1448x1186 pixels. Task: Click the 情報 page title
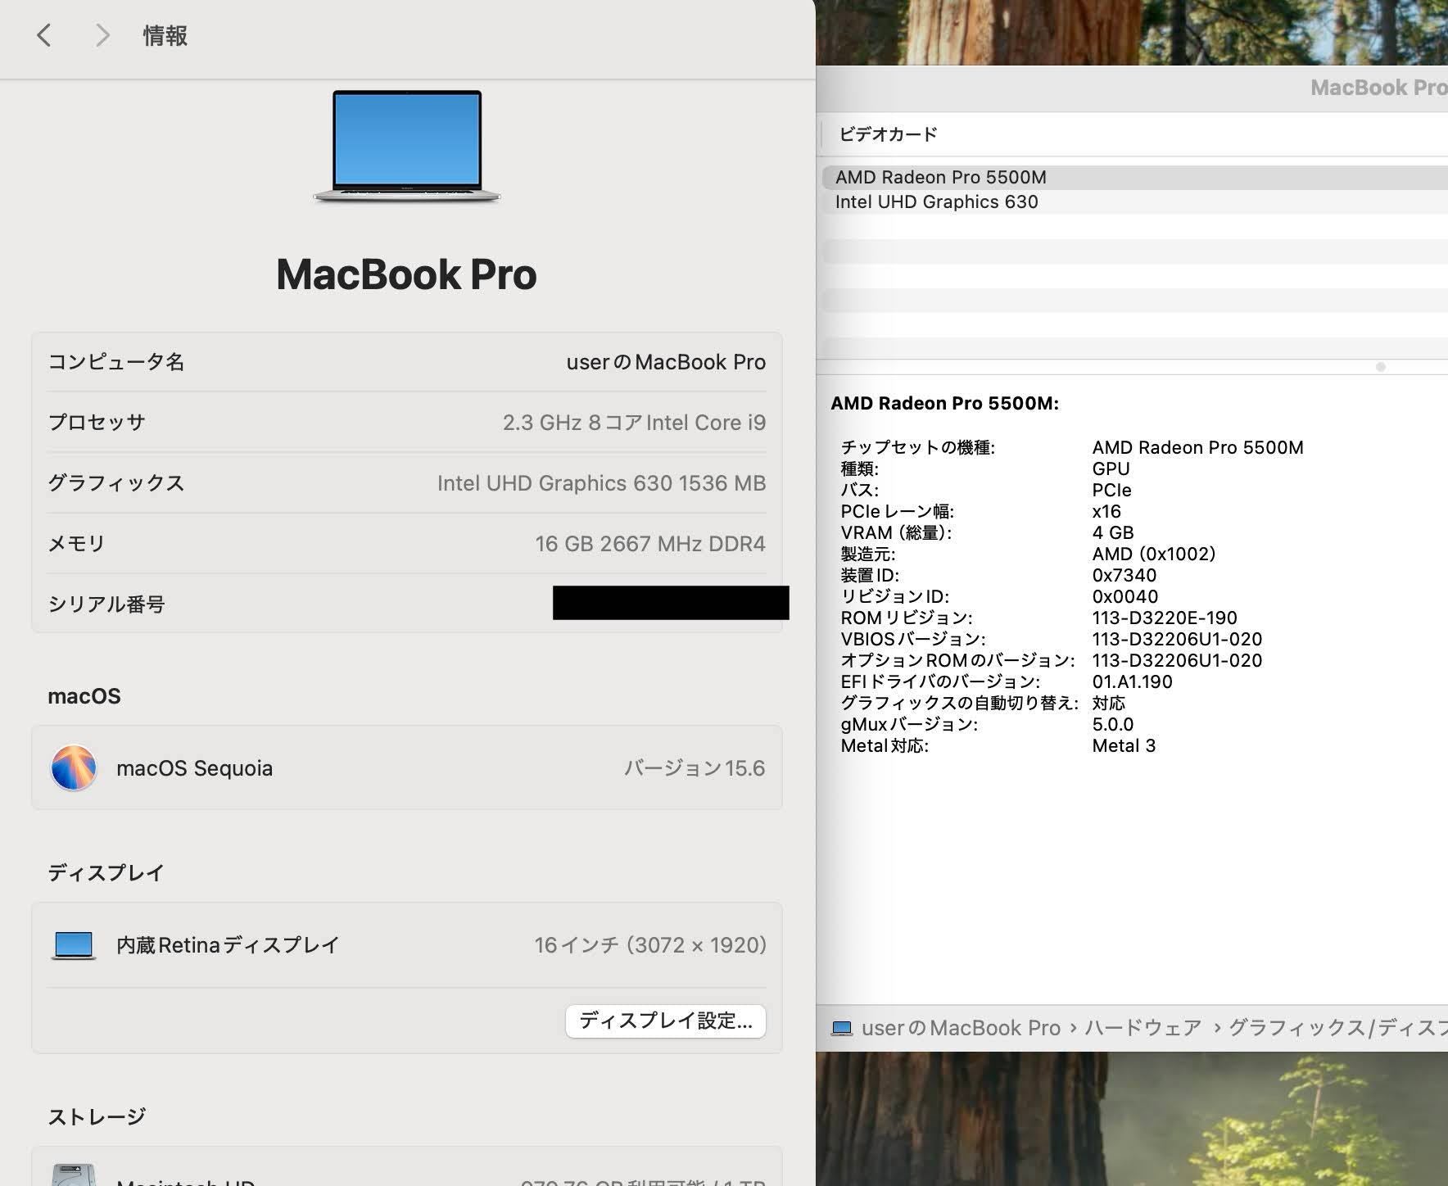point(165,35)
